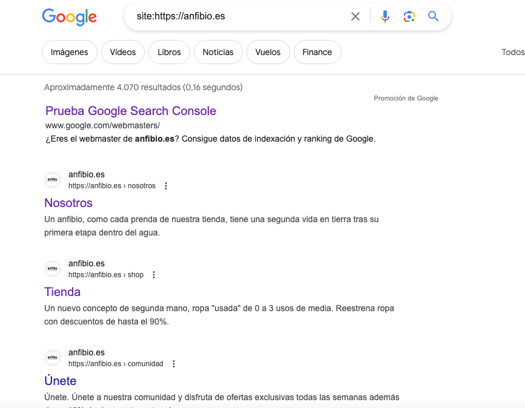Open the Todos filters option
525x408 pixels.
(513, 52)
